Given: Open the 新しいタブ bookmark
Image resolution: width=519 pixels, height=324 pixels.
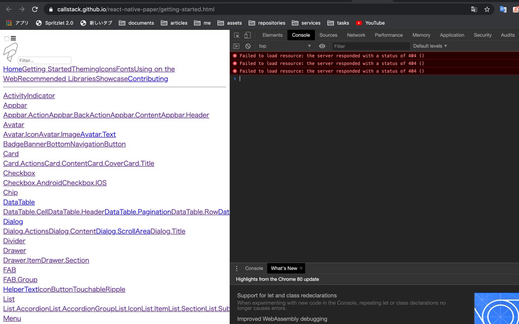Looking at the screenshot, I should pyautogui.click(x=96, y=23).
